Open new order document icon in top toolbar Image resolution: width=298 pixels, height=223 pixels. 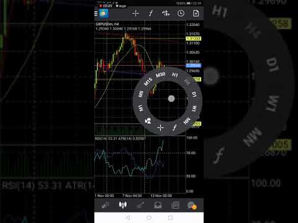click(196, 14)
